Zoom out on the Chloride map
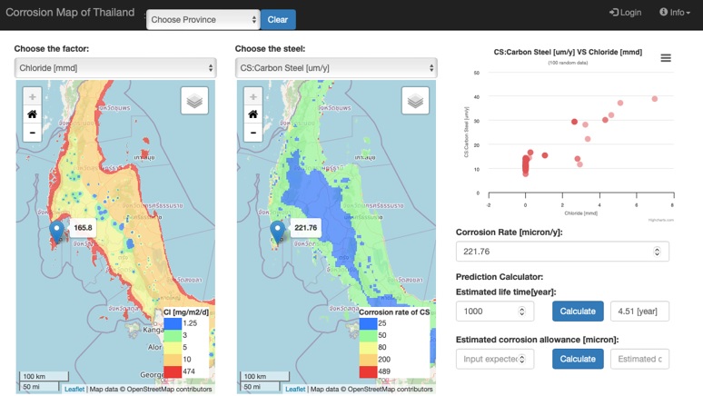 (x=33, y=133)
